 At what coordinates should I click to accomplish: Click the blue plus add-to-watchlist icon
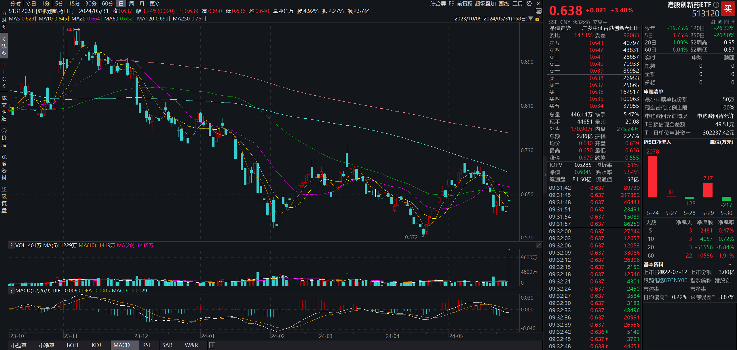click(x=733, y=22)
